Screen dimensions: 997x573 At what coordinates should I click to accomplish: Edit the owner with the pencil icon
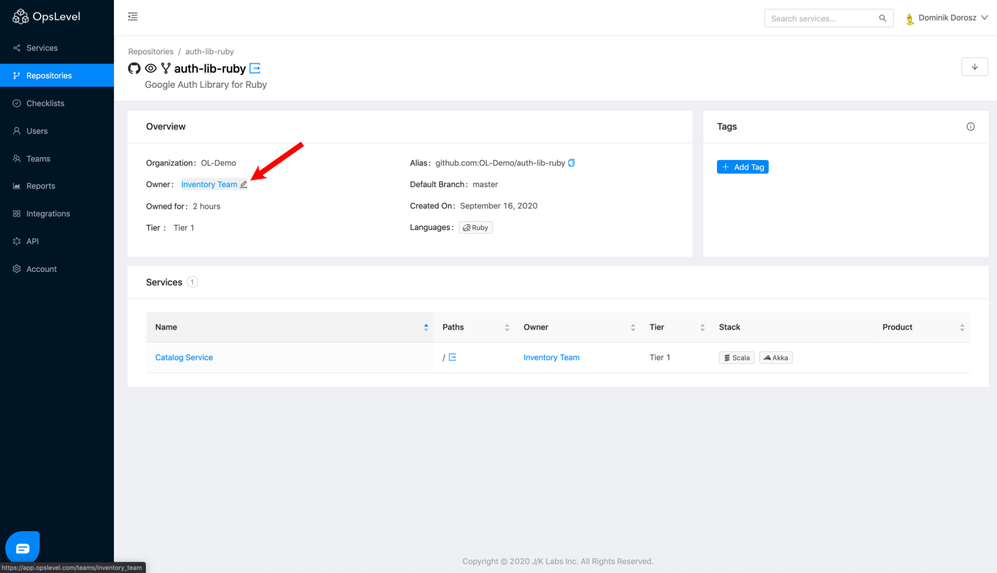tap(244, 184)
